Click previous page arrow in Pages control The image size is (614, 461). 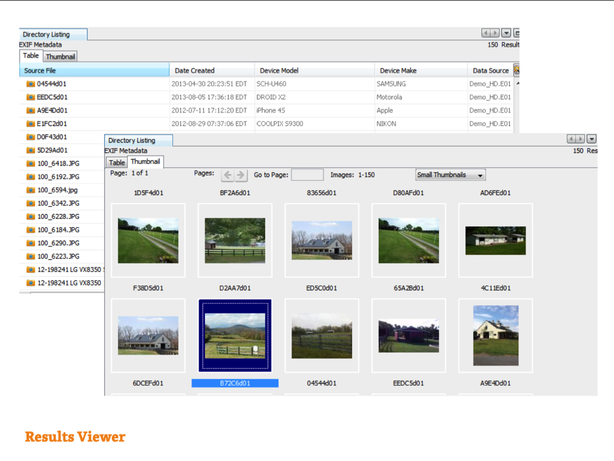tap(228, 175)
